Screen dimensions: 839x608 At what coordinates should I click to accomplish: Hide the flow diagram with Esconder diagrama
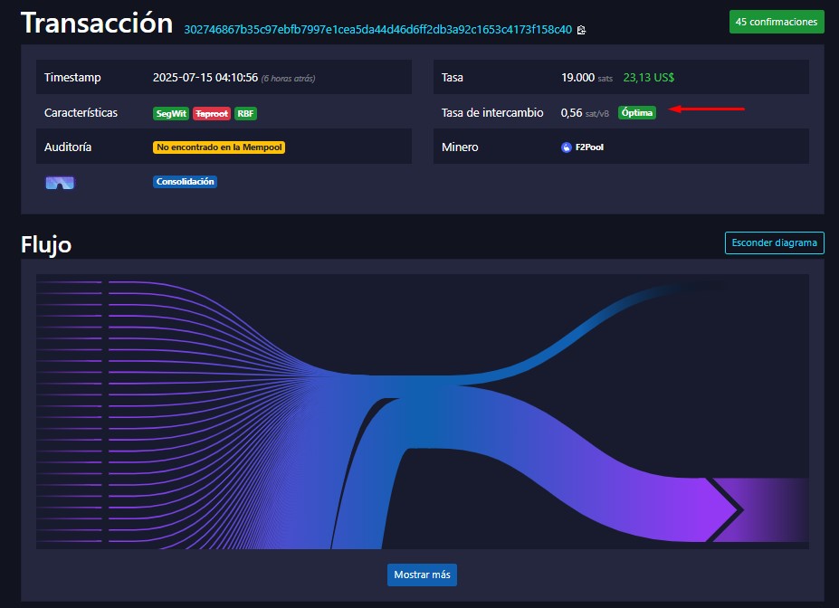point(774,242)
